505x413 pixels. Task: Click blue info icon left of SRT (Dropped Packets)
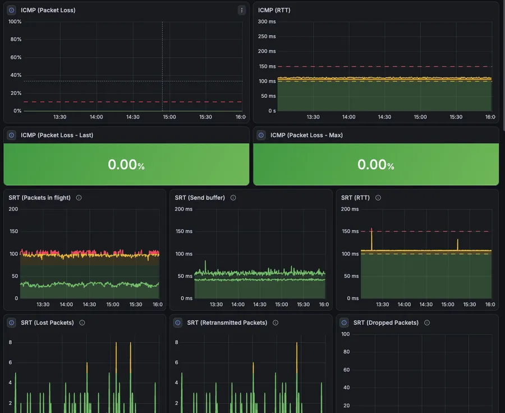[344, 323]
